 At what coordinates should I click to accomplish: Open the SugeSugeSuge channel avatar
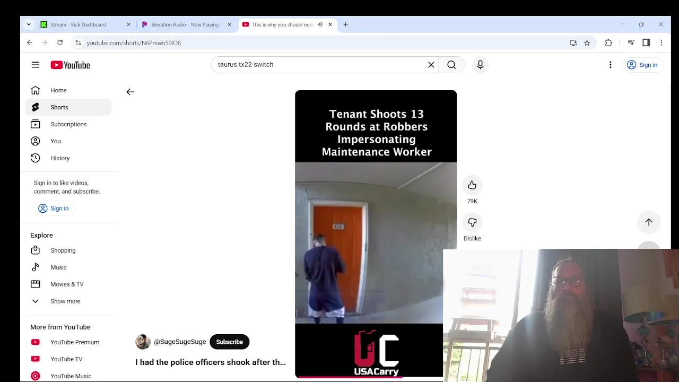tap(143, 342)
